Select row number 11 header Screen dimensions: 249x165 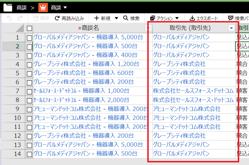pos(18,127)
